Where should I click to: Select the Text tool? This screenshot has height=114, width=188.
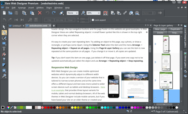pos(4,49)
